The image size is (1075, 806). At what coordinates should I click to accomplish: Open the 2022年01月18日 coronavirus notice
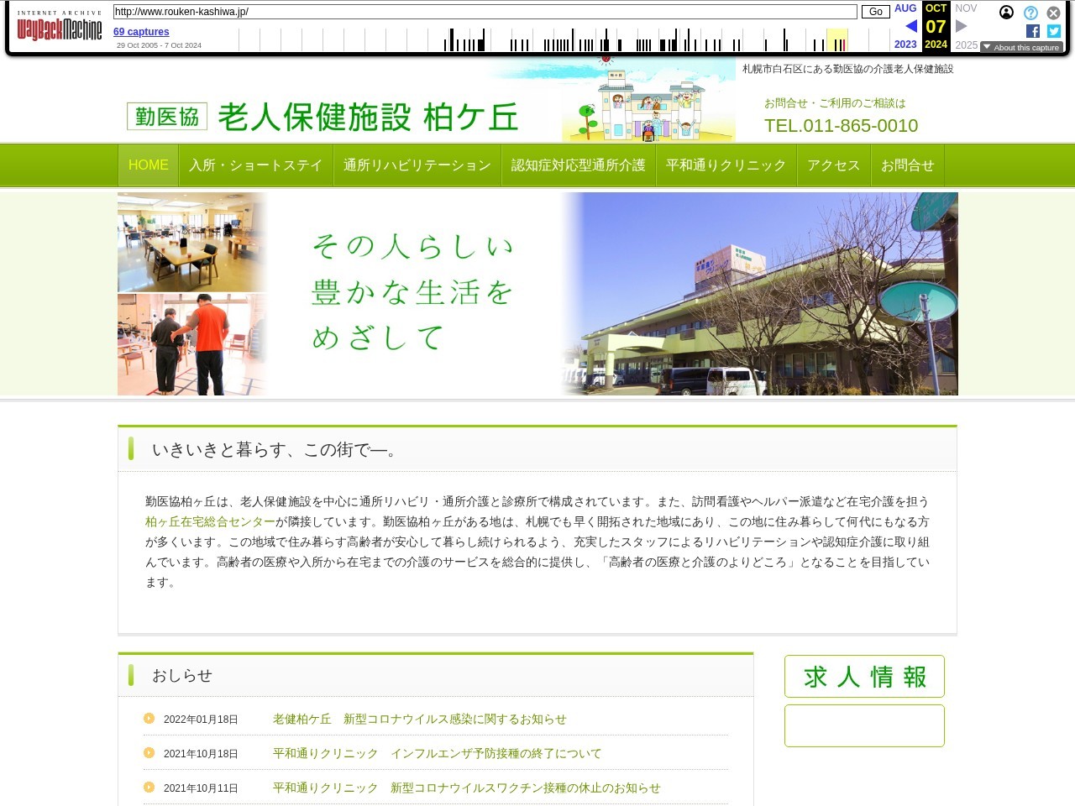pos(419,720)
